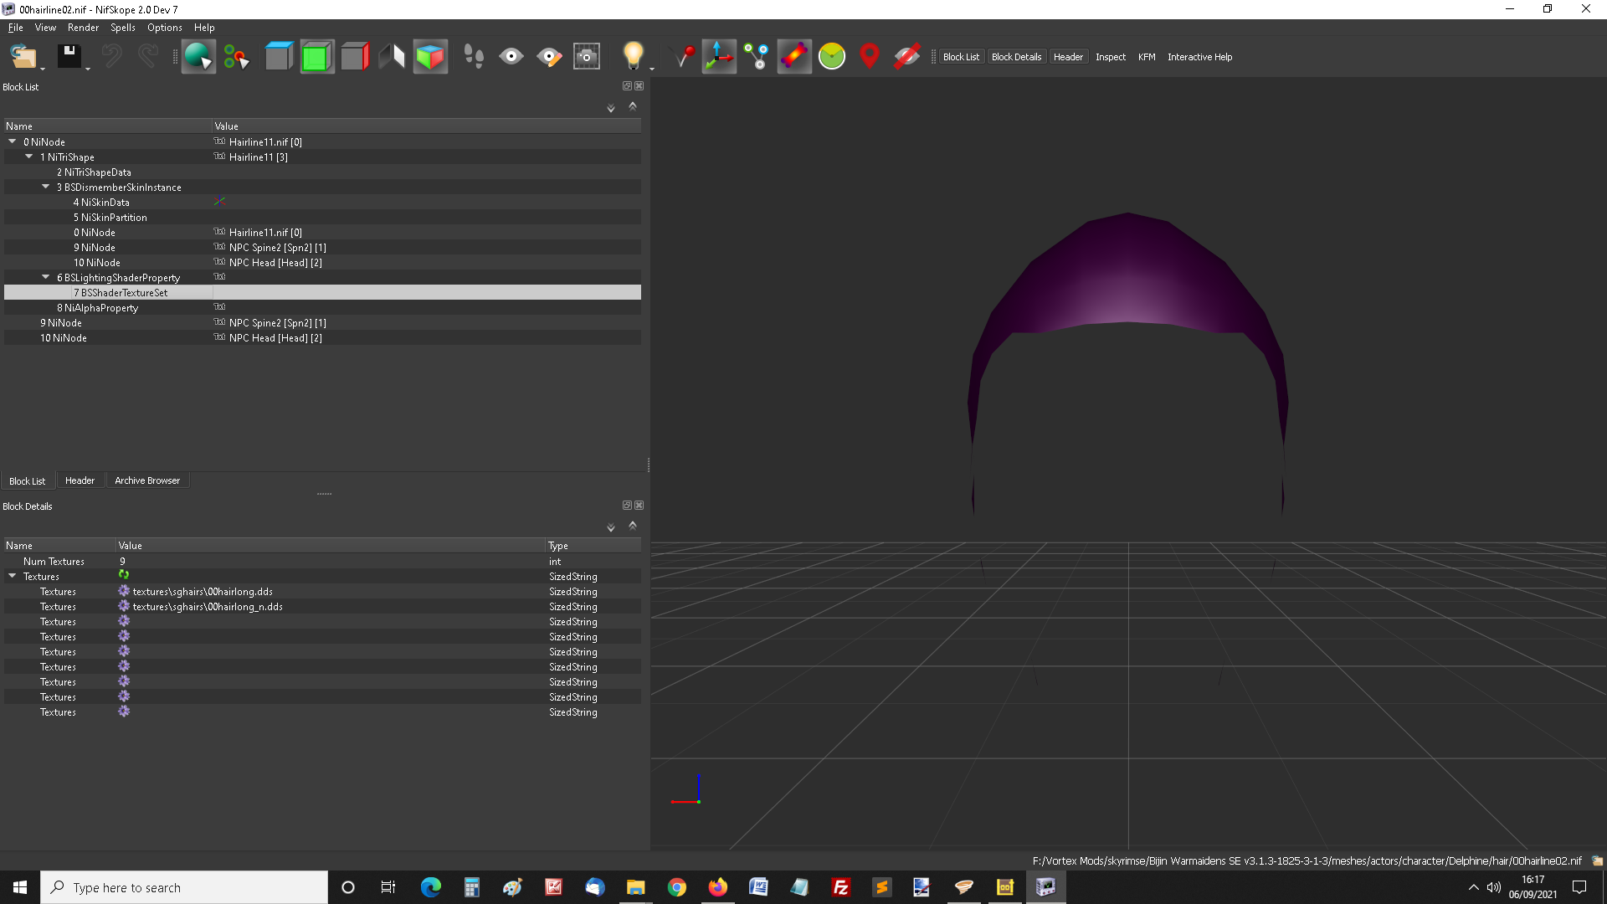Toggle the lightbulb lighting button

[x=634, y=56]
